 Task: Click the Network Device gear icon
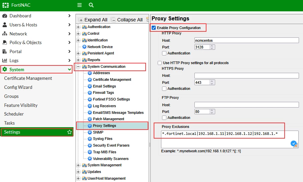(85, 47)
